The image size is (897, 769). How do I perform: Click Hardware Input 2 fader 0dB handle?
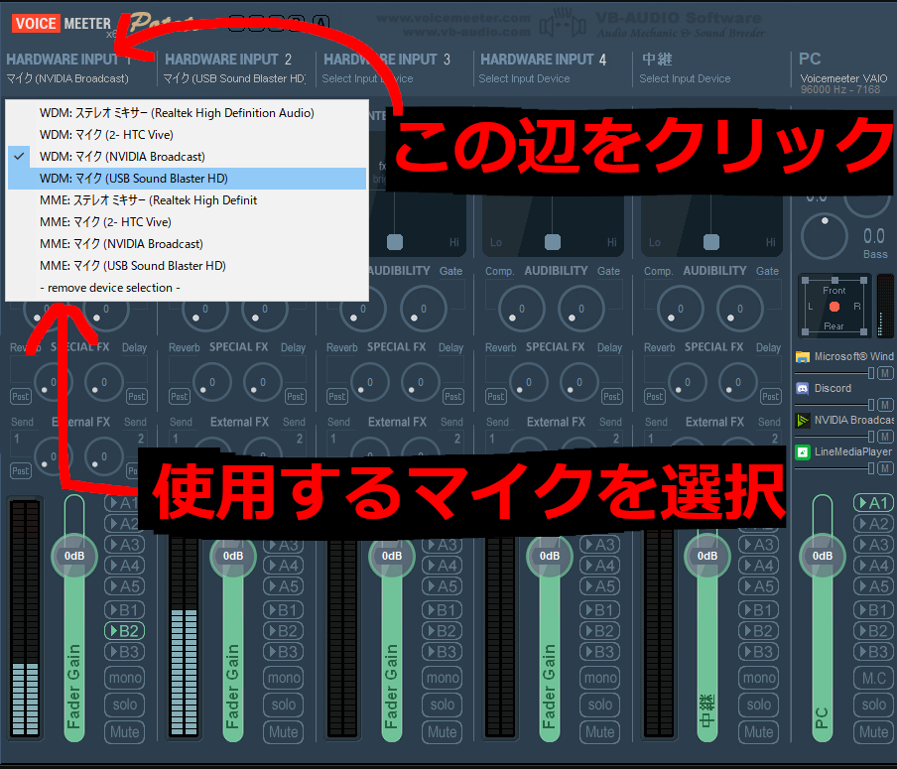point(233,556)
